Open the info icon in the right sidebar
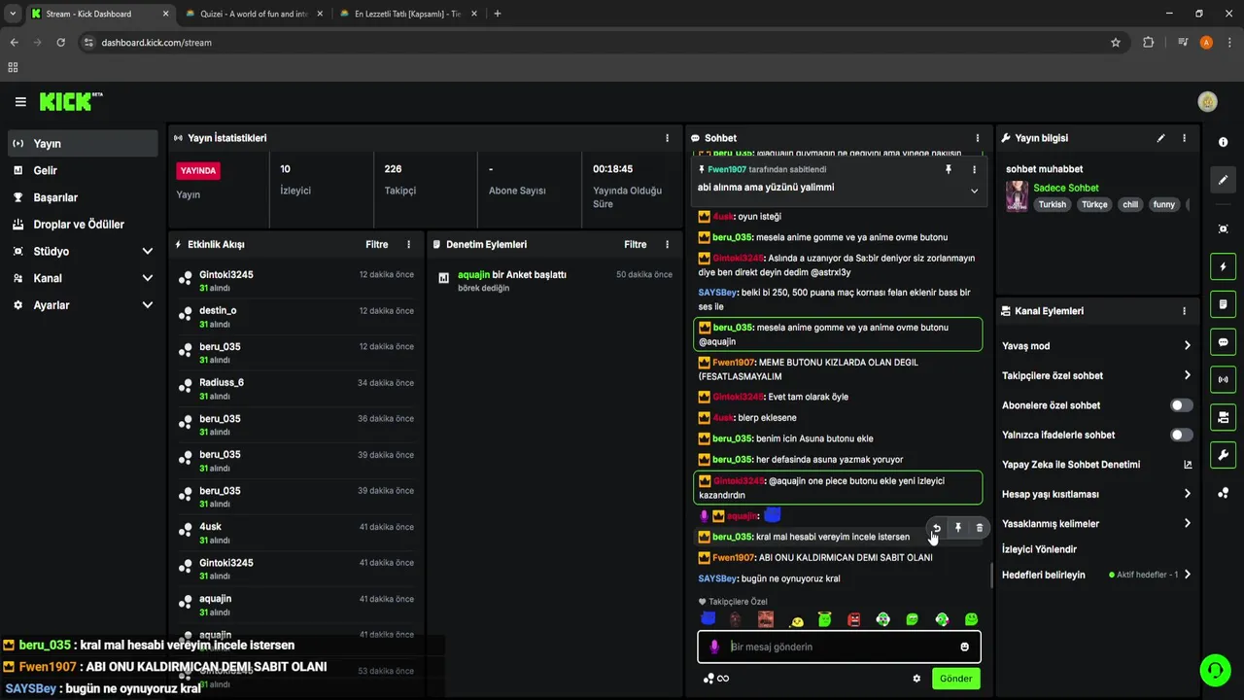The height and width of the screenshot is (700, 1244). click(1223, 142)
